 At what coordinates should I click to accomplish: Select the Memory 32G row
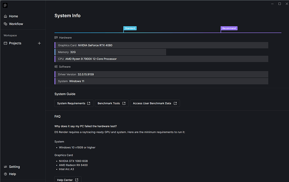click(x=111, y=52)
